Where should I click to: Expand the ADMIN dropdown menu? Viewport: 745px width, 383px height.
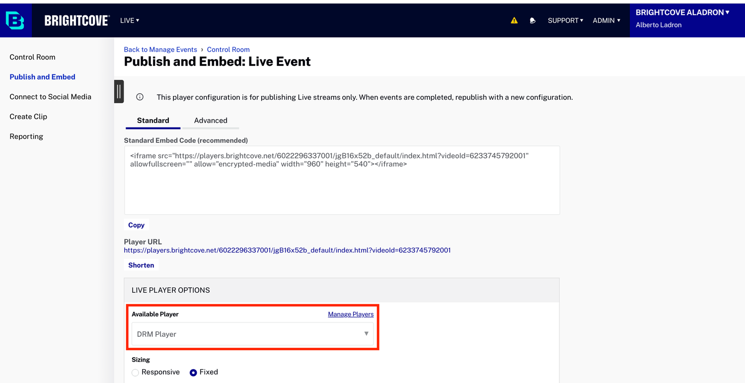(606, 20)
